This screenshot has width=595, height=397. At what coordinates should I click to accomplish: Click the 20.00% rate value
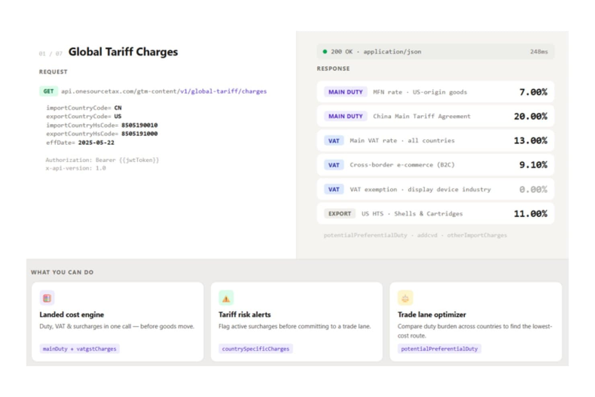pos(530,116)
